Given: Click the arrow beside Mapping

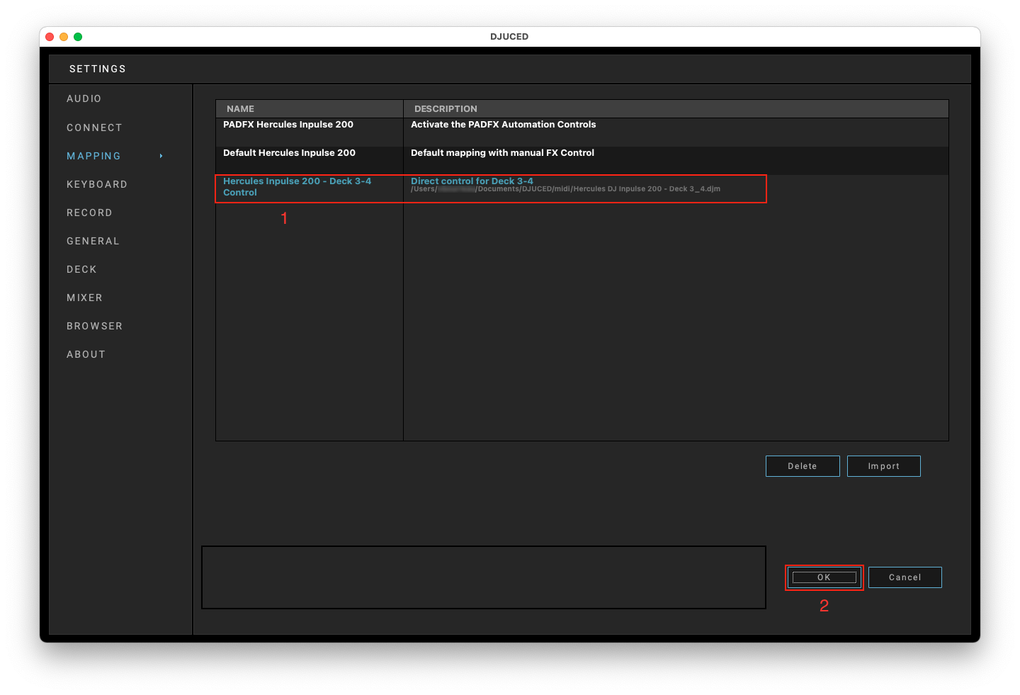Looking at the screenshot, I should tap(161, 156).
